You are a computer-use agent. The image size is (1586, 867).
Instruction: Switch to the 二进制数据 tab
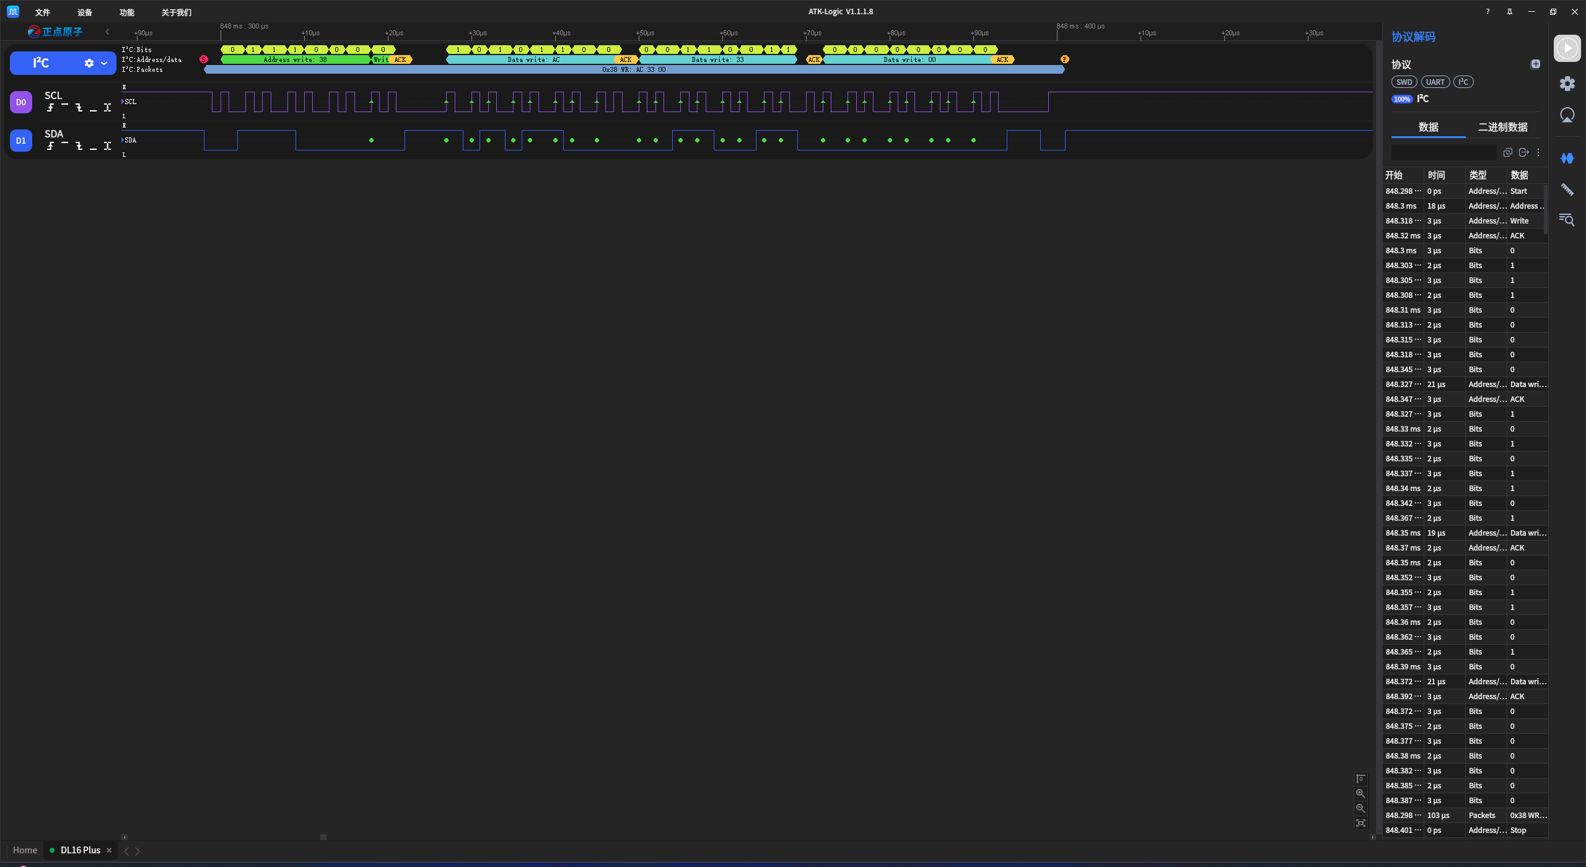[1502, 127]
